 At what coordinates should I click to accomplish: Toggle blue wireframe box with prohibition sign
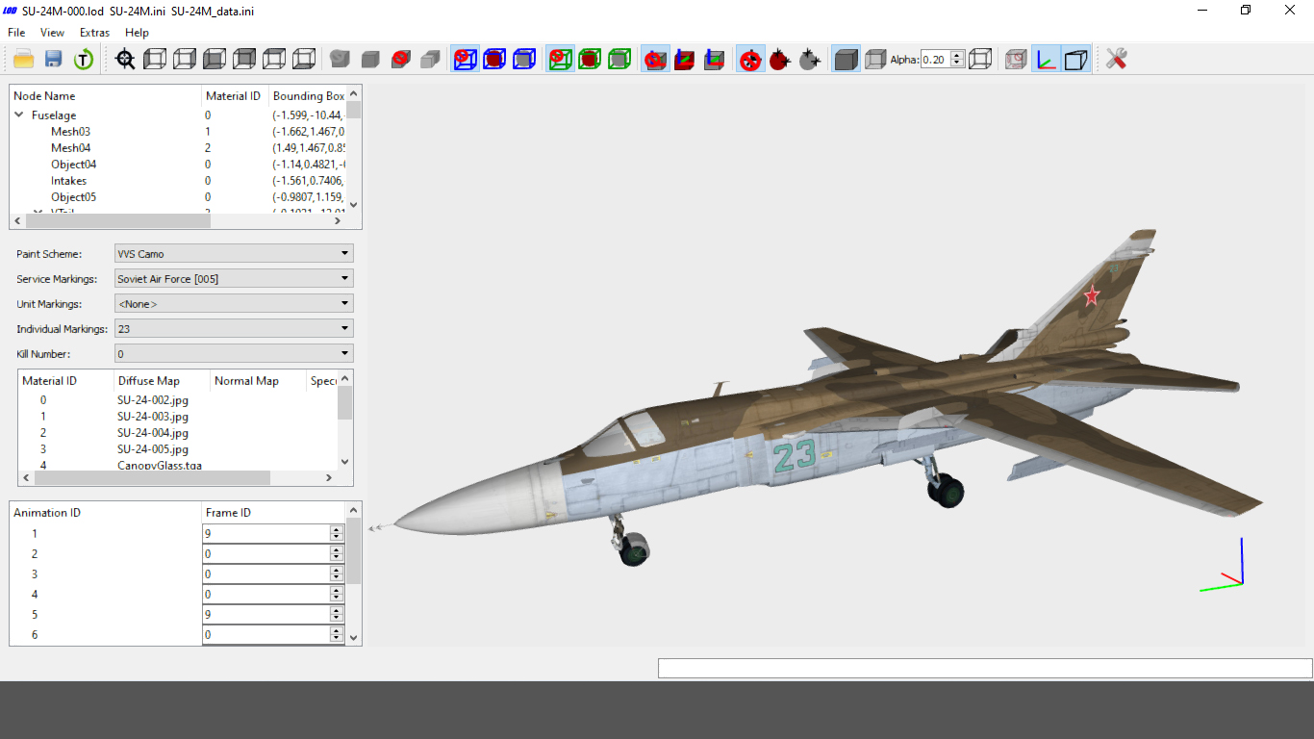[x=465, y=60]
